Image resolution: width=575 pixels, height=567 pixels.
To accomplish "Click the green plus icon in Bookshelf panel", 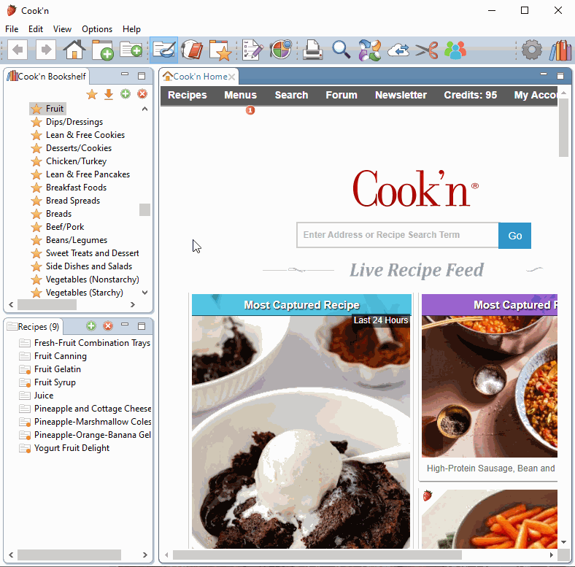I will tap(126, 94).
